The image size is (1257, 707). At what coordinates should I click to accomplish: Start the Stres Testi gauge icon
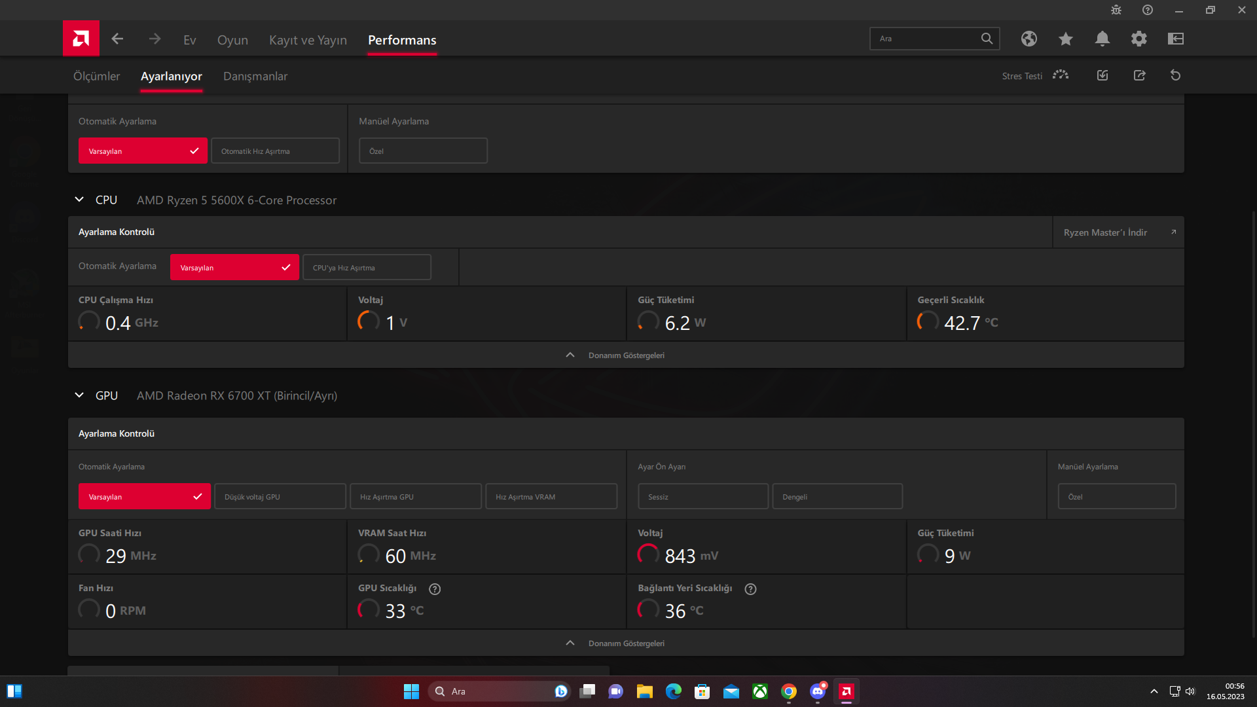[1061, 75]
